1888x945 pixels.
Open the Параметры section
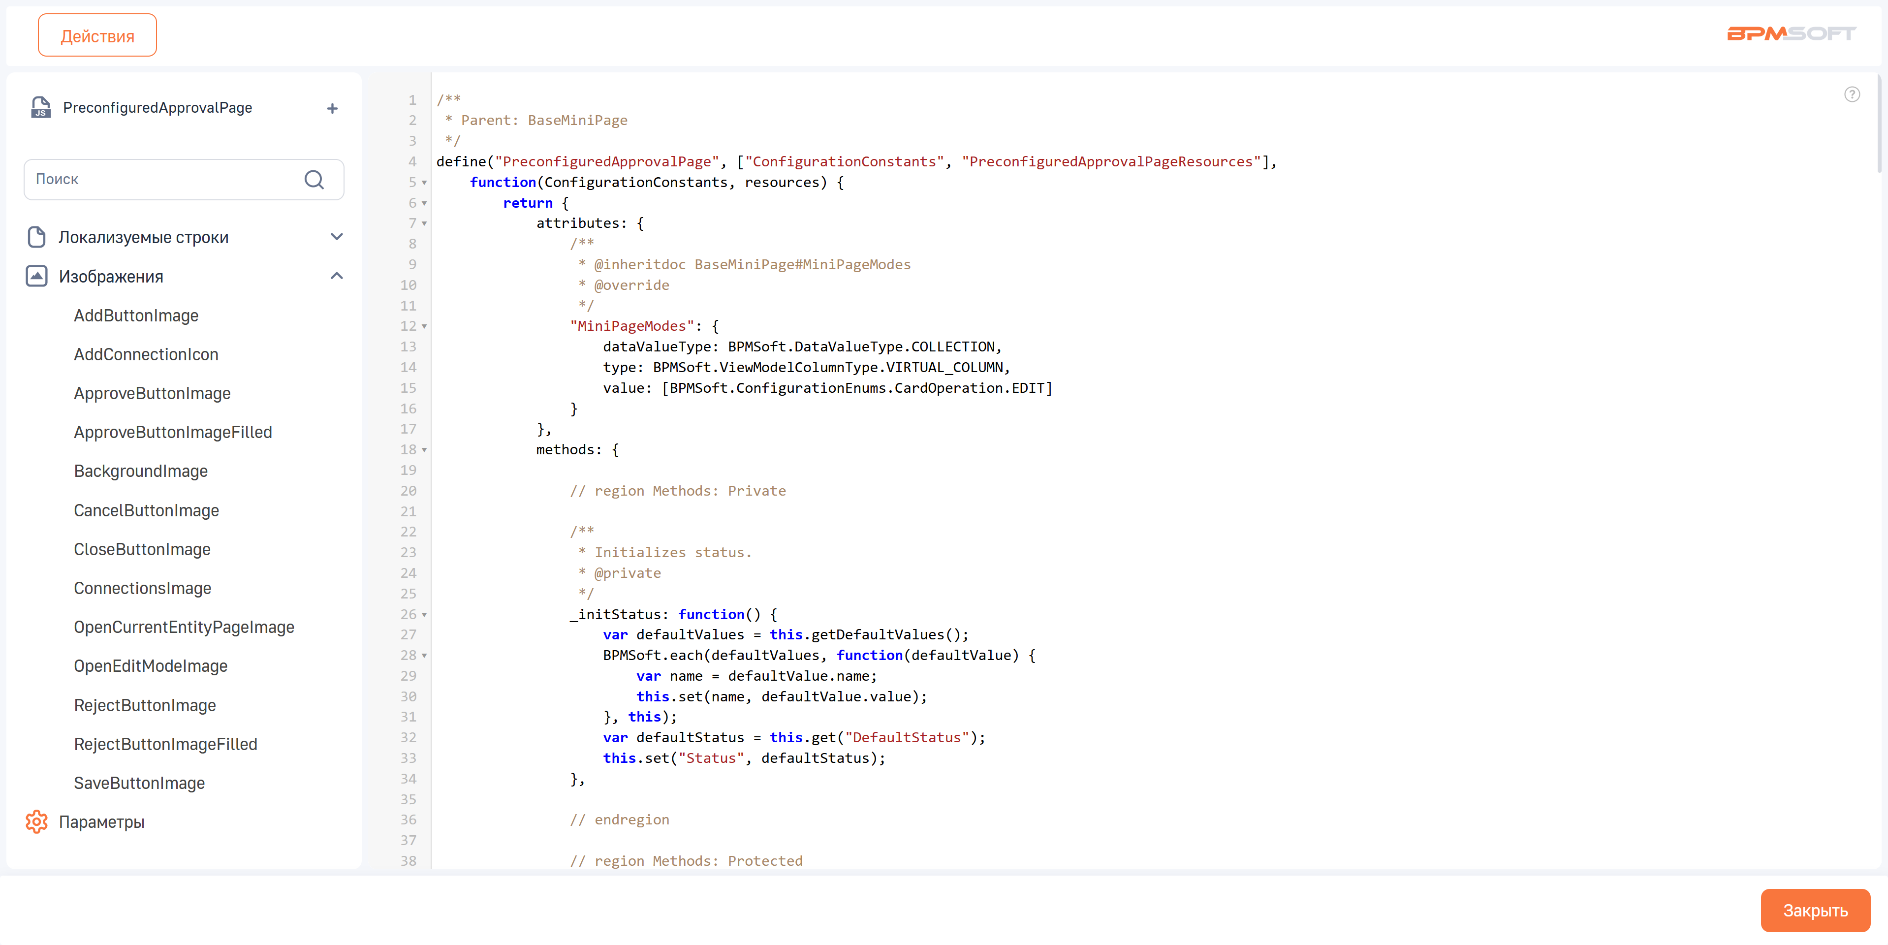pyautogui.click(x=102, y=822)
